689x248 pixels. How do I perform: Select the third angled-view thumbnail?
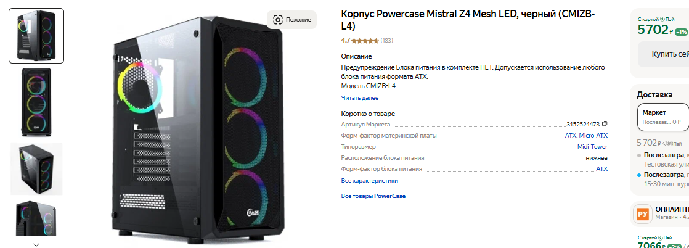(x=36, y=169)
